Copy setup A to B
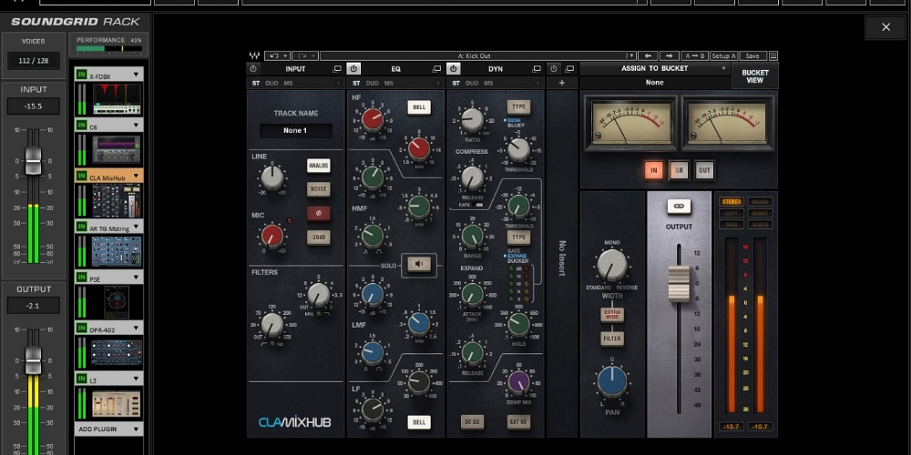 click(694, 56)
